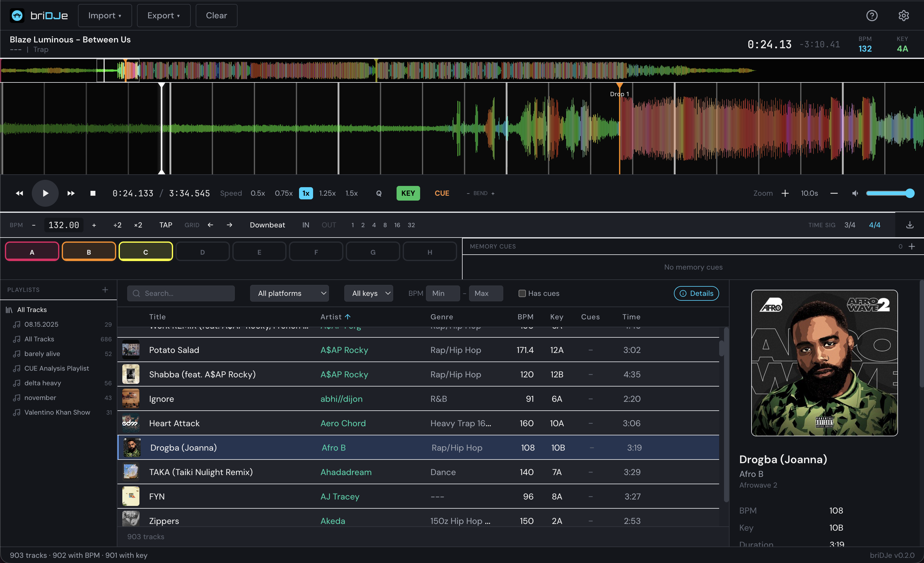Open the CUE Analysis Playlist
Viewport: 924px width, 563px height.
tap(57, 368)
